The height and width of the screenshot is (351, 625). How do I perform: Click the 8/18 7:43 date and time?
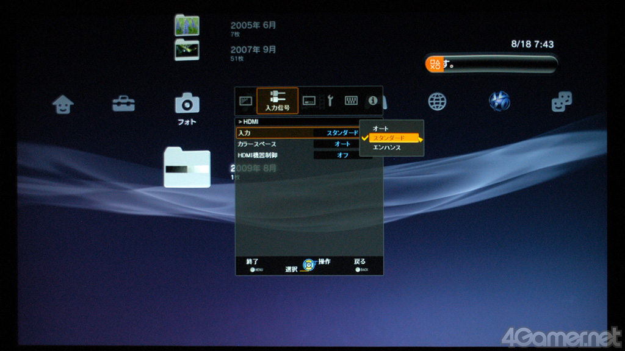[x=532, y=44]
